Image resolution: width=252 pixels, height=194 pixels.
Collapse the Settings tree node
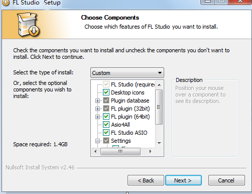click(x=97, y=141)
